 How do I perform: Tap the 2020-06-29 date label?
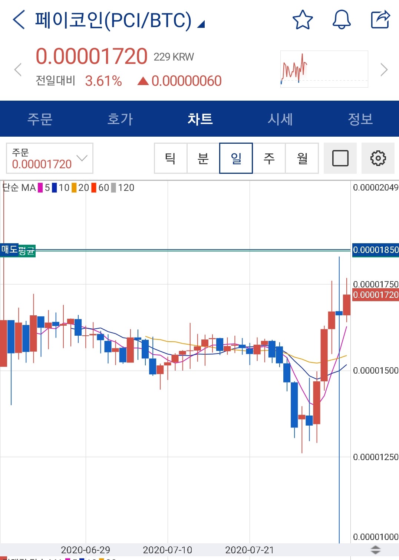[85, 550]
